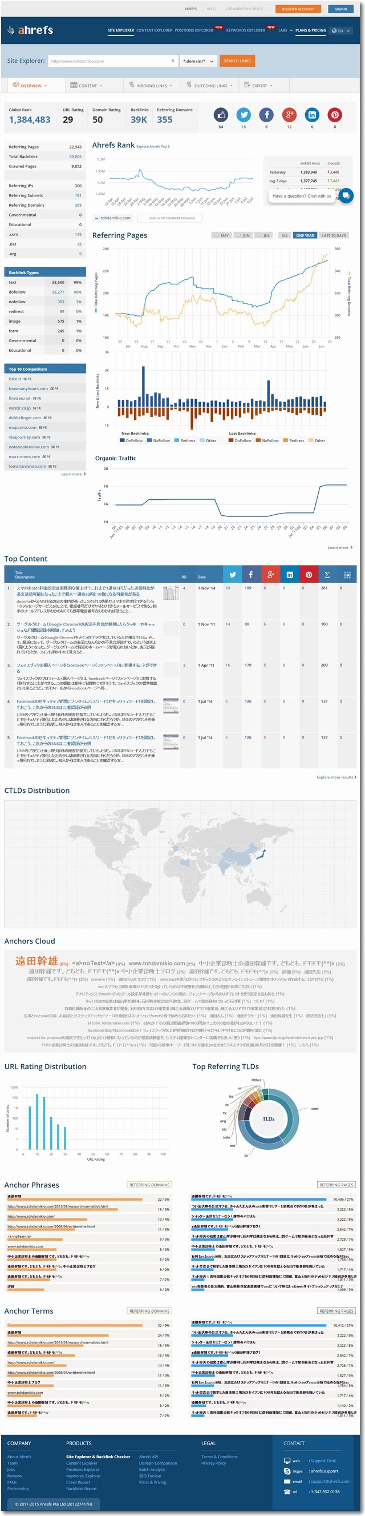365x1516 pixels.
Task: Click the Overview tab icon
Action: pyautogui.click(x=16, y=85)
